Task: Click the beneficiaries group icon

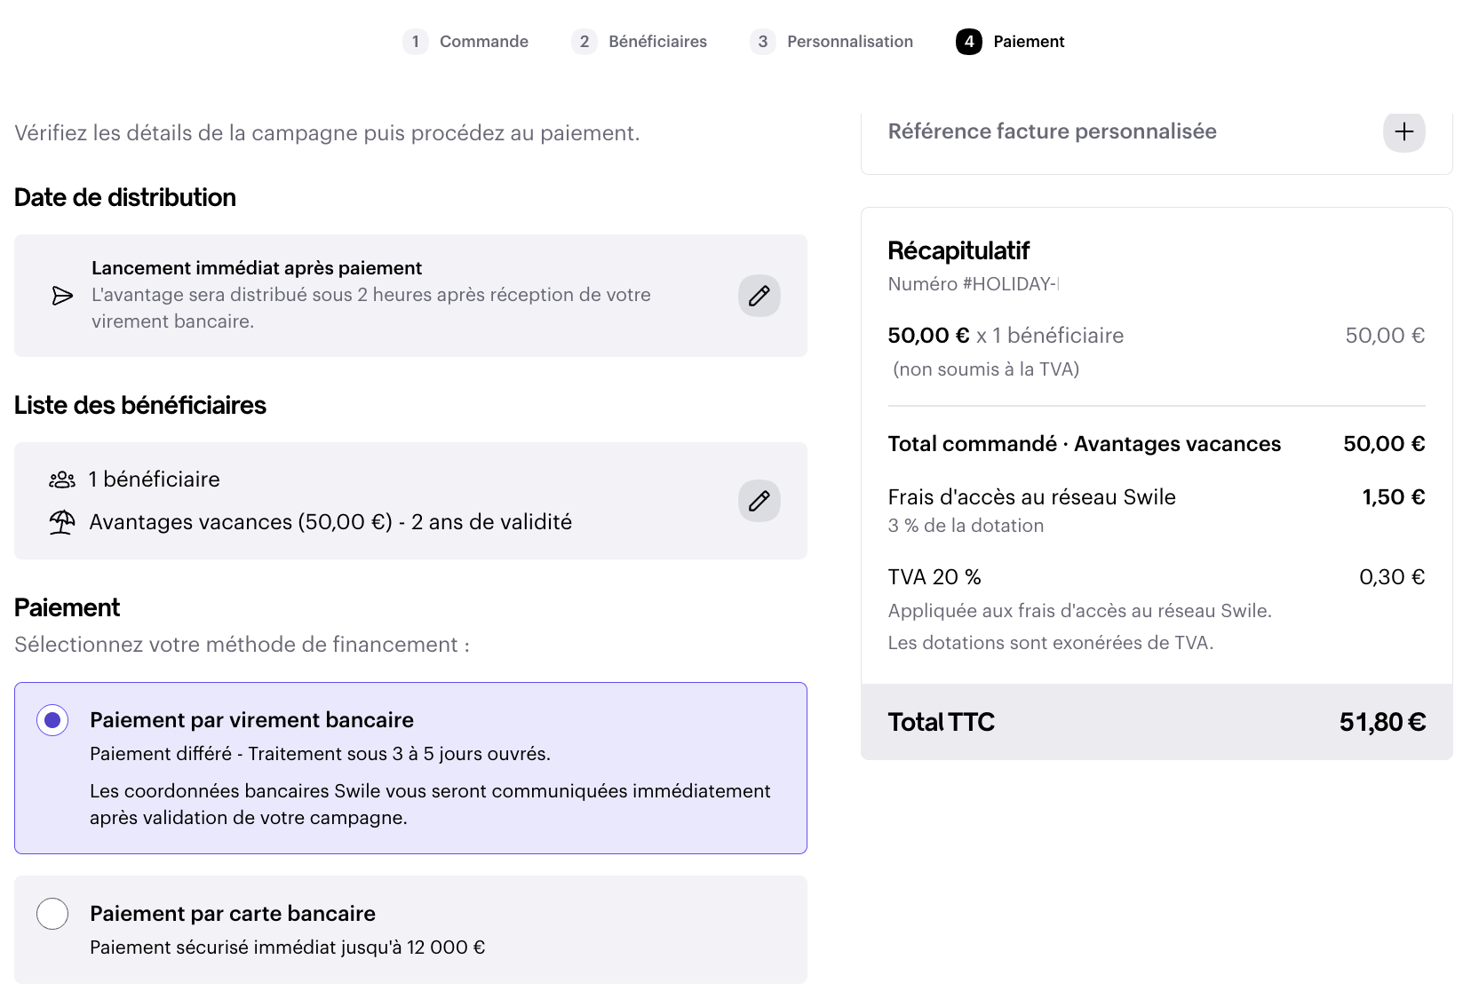Action: click(x=62, y=480)
